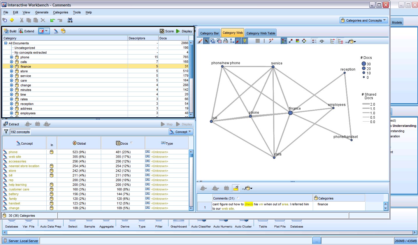The image size is (418, 245).
Task: Click the Server: Local Server status entry
Action: [x=21, y=241]
